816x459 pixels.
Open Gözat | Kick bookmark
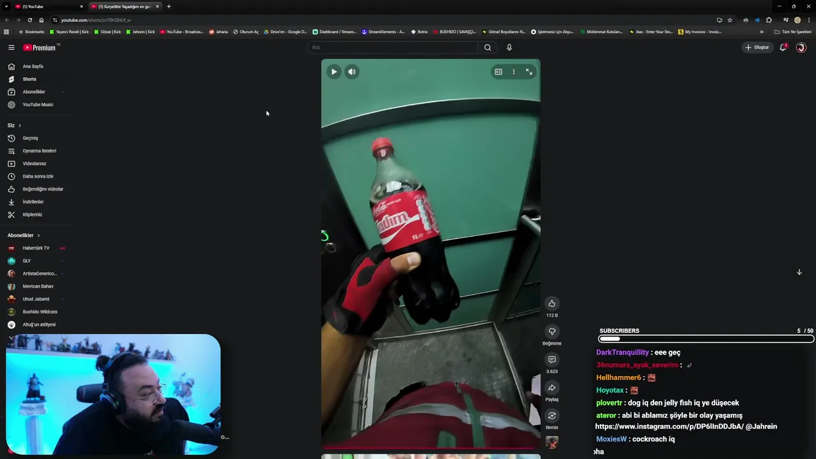(x=108, y=31)
